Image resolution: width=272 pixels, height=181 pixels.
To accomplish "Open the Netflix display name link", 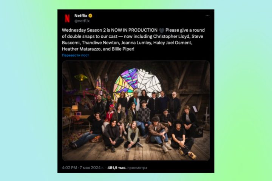I will 81,15.
